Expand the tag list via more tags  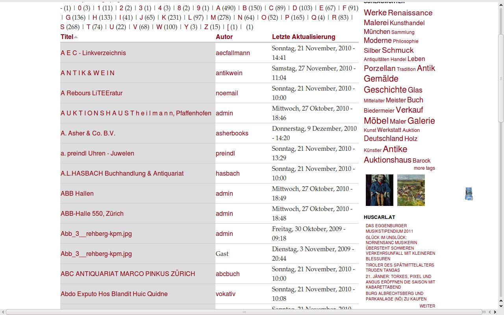(424, 168)
